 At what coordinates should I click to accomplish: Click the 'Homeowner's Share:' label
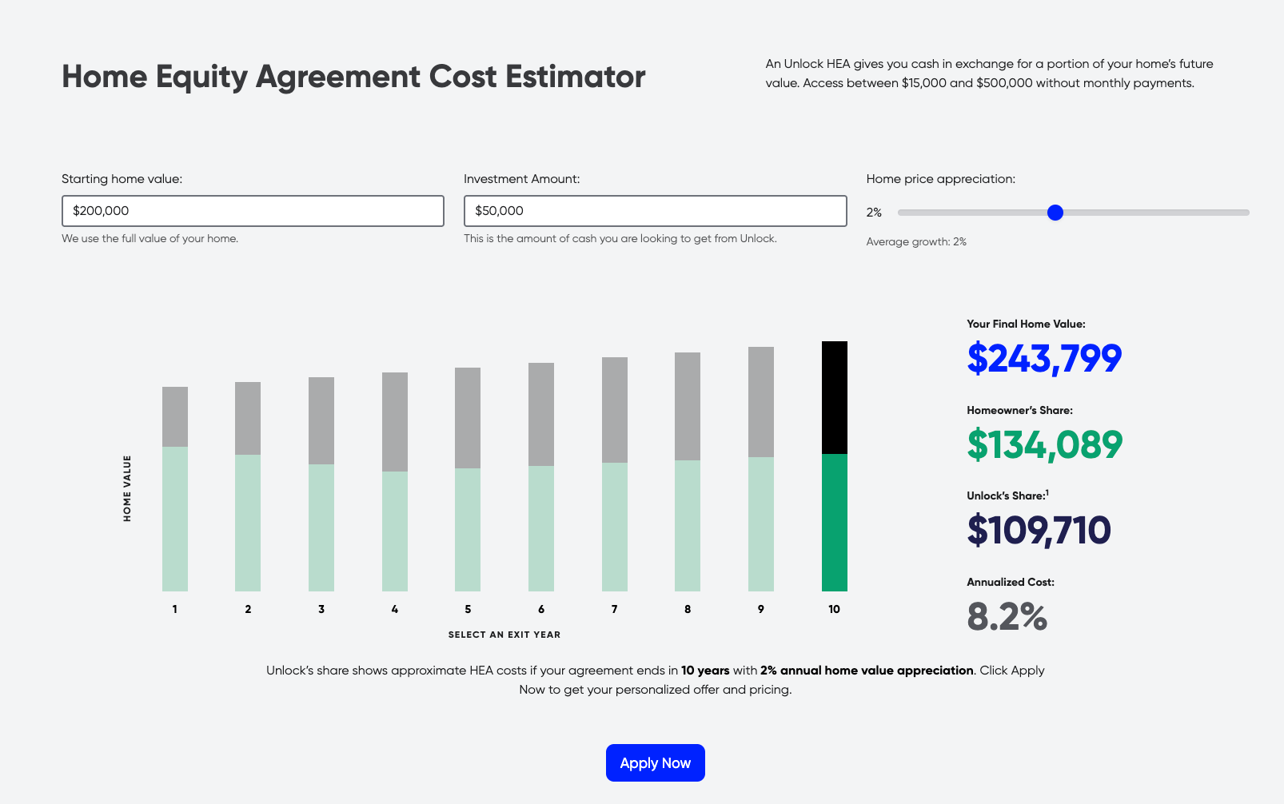click(1020, 410)
